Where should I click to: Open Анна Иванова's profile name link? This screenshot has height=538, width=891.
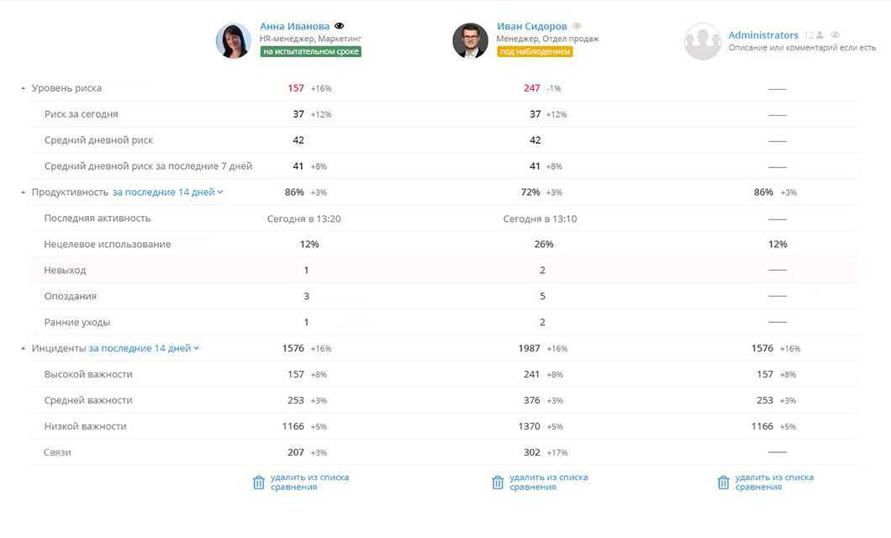coord(294,26)
